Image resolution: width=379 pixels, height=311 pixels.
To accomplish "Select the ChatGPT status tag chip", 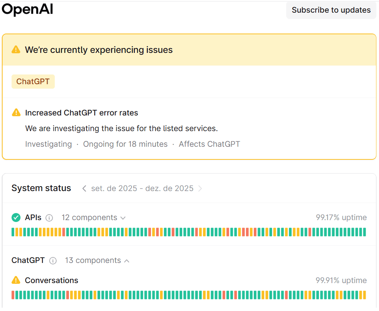I will click(x=33, y=81).
